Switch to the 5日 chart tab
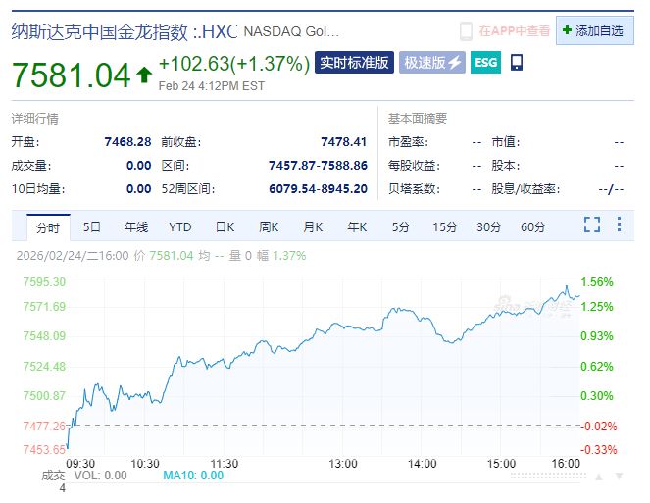 (x=91, y=227)
